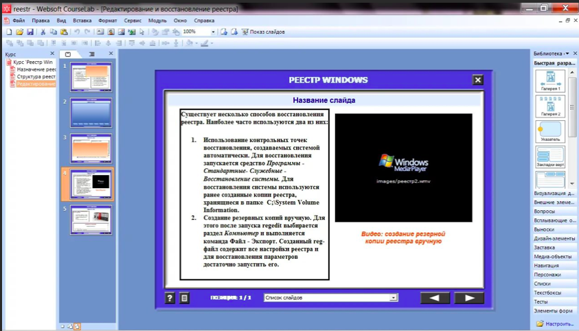This screenshot has height=331, width=579.
Task: Open an existing course file
Action: tap(19, 32)
